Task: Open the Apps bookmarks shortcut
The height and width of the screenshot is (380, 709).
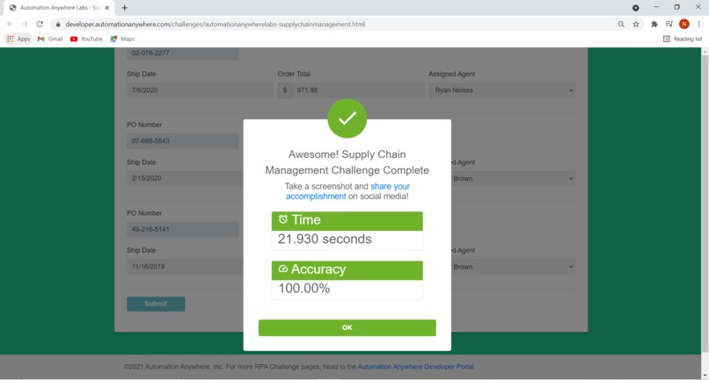Action: (x=18, y=39)
